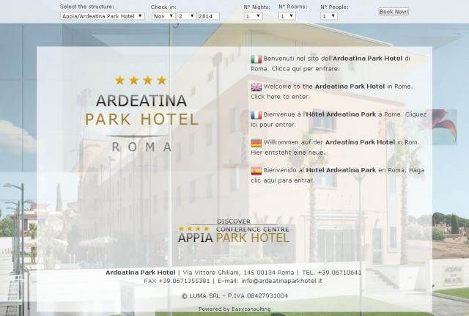
Task: Click the German flag icon
Action: coord(256,143)
